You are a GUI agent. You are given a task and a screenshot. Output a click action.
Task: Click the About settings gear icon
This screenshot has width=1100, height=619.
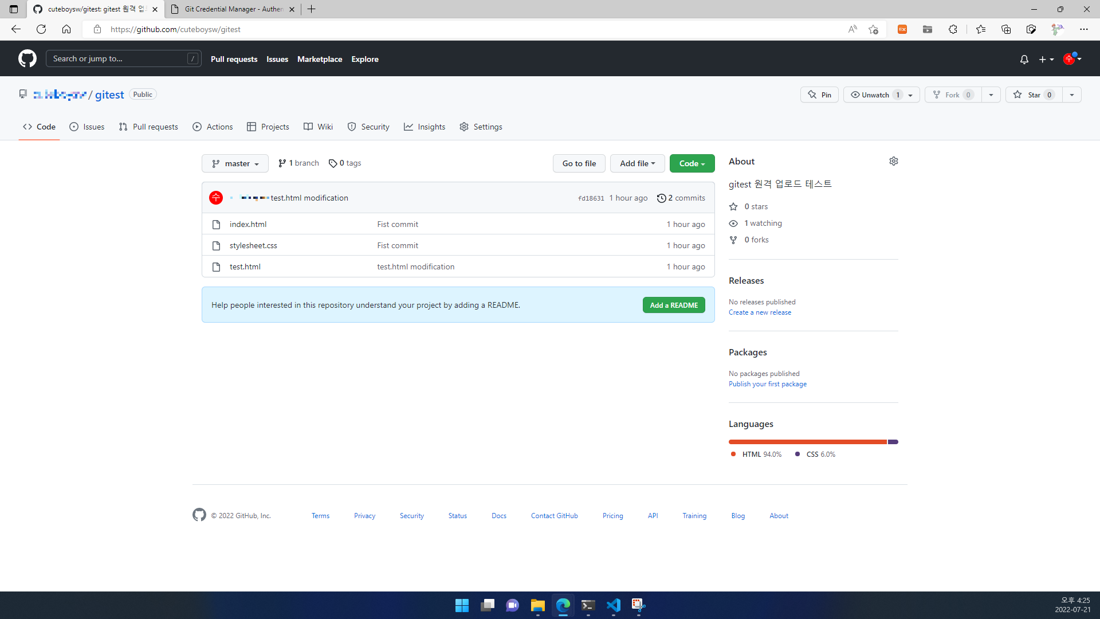pyautogui.click(x=893, y=161)
